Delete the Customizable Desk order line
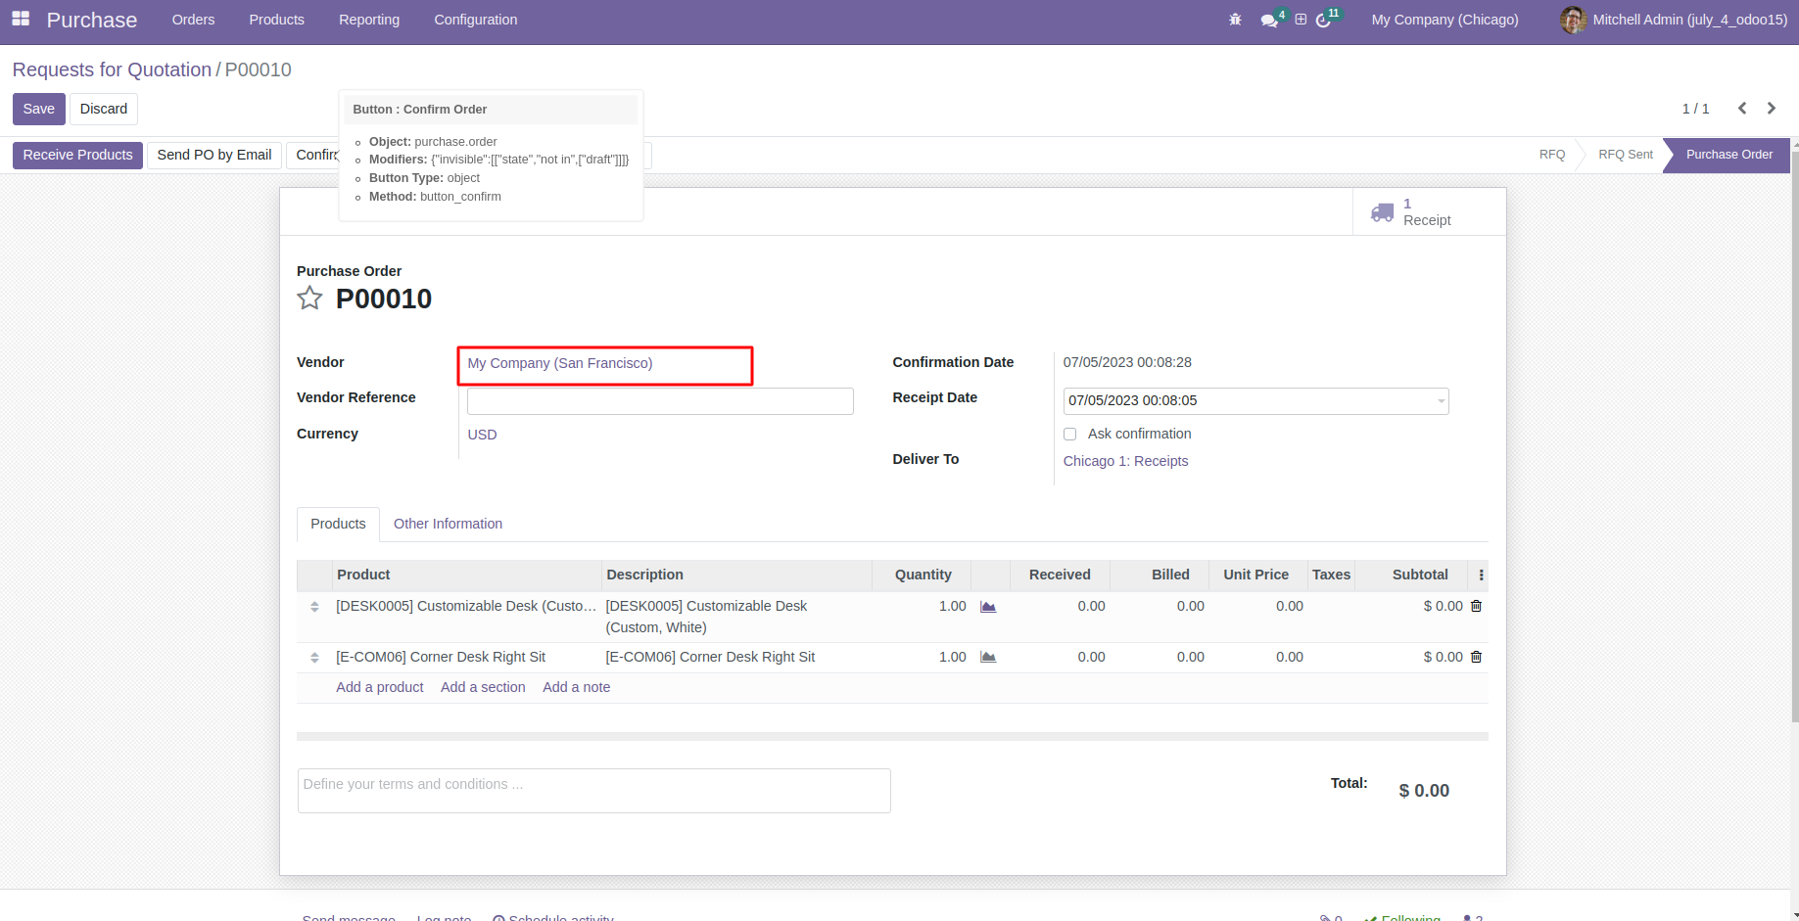Viewport: 1799px width, 921px height. pos(1476,606)
